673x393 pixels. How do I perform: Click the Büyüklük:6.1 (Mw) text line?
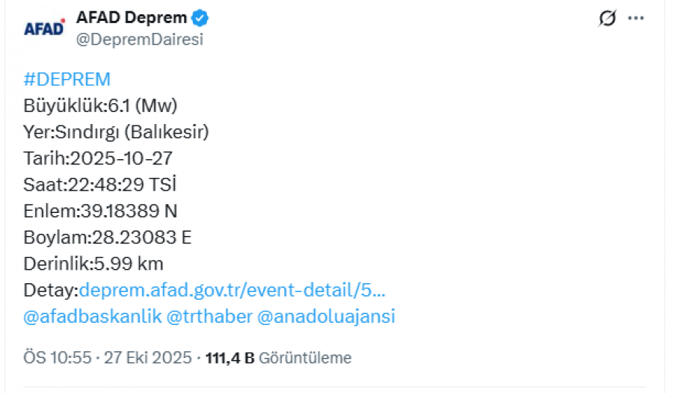tap(100, 105)
